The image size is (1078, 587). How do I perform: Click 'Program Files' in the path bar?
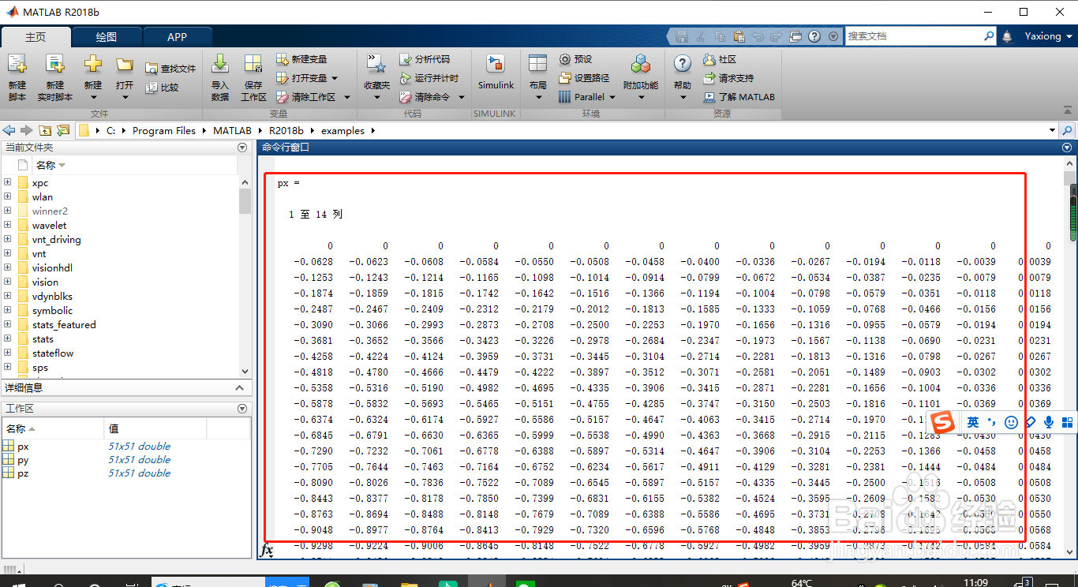point(164,131)
